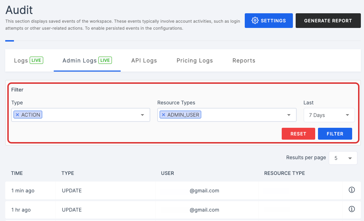Open the API Logs tab
This screenshot has height=221, width=364.
pos(144,60)
